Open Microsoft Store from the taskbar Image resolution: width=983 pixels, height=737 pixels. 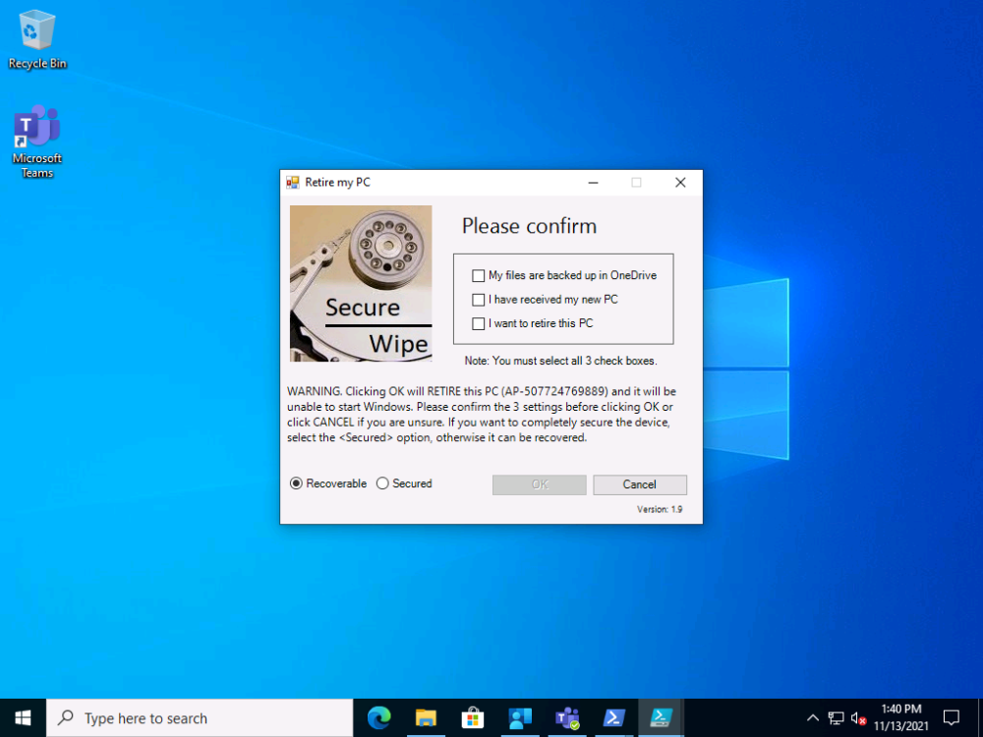(x=473, y=718)
